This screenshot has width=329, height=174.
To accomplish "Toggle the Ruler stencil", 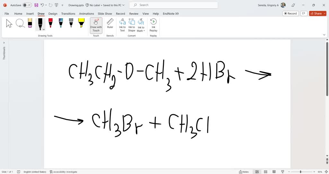I will point(110,24).
